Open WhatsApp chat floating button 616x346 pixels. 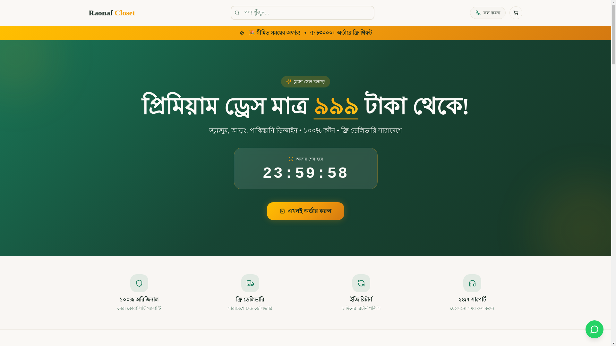pyautogui.click(x=594, y=329)
